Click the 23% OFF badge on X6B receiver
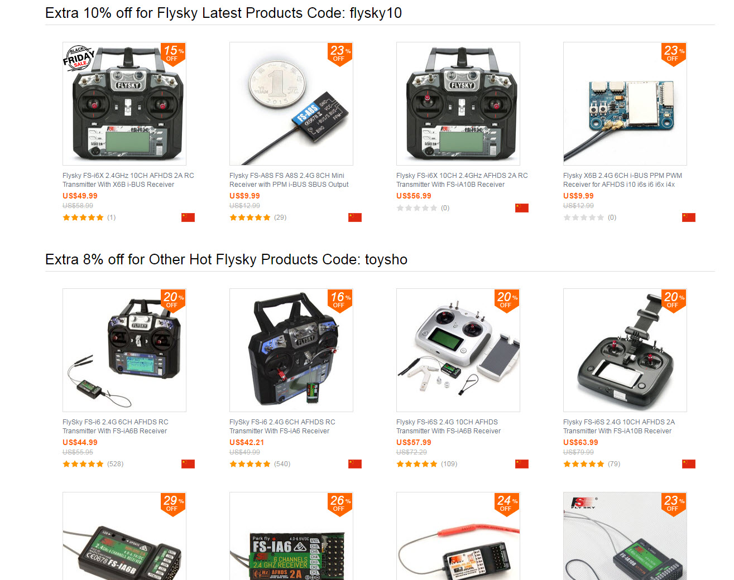The image size is (734, 580). click(x=674, y=54)
